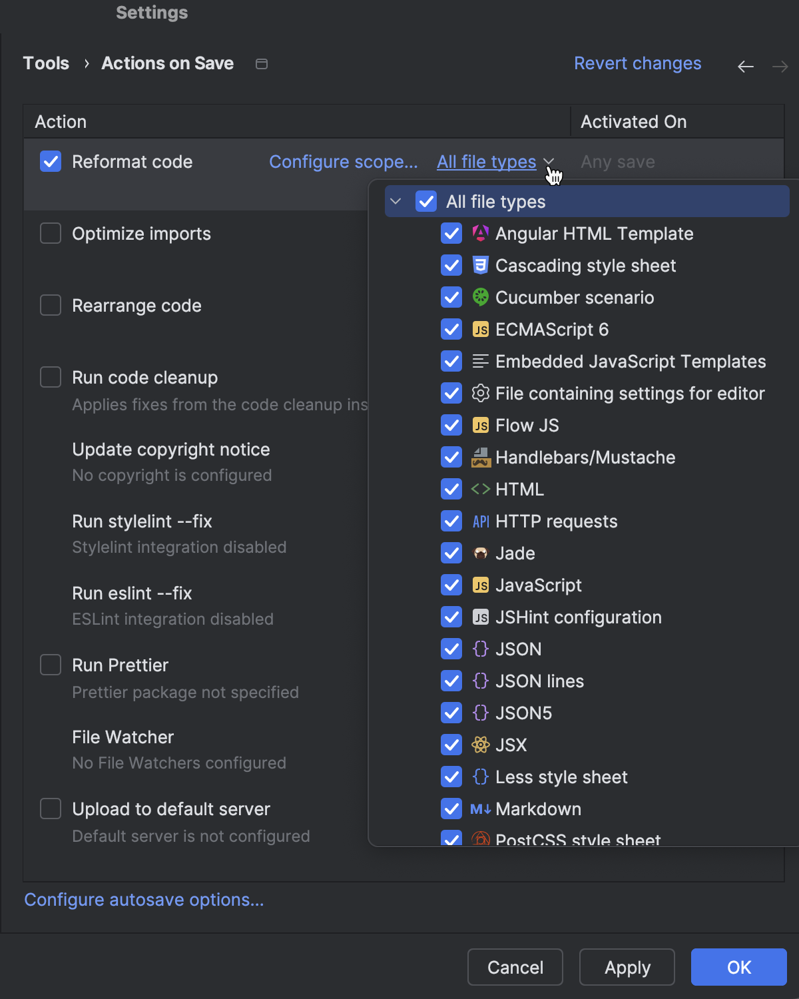Image resolution: width=799 pixels, height=999 pixels.
Task: Click the Markdown file type icon
Action: tap(480, 809)
